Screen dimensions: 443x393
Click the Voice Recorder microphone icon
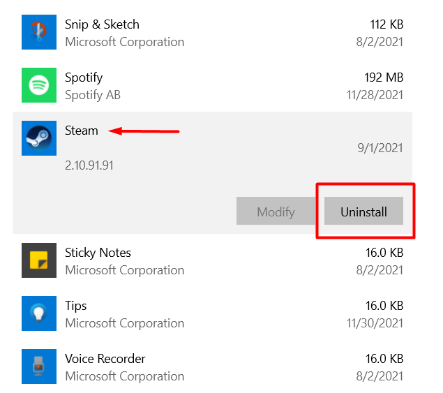(x=39, y=366)
